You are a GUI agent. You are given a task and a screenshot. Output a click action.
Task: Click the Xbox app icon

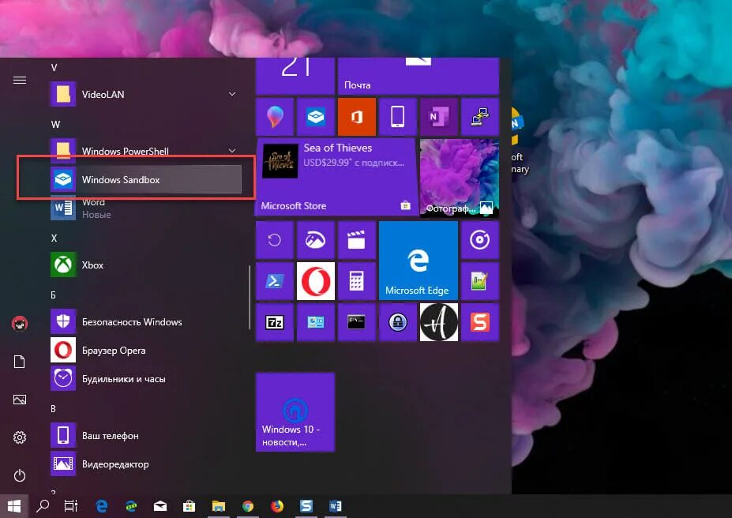[x=63, y=265]
